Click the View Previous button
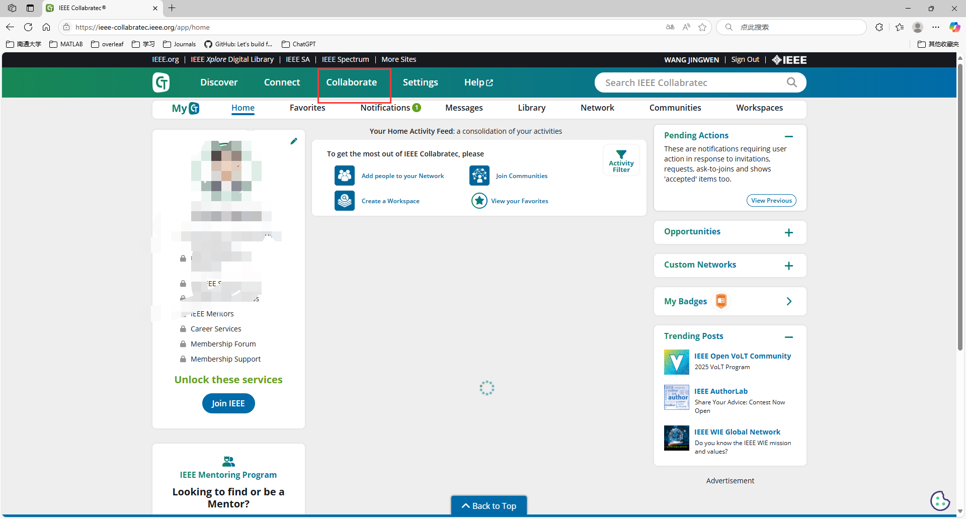Viewport: 966px width, 519px height. click(771, 200)
